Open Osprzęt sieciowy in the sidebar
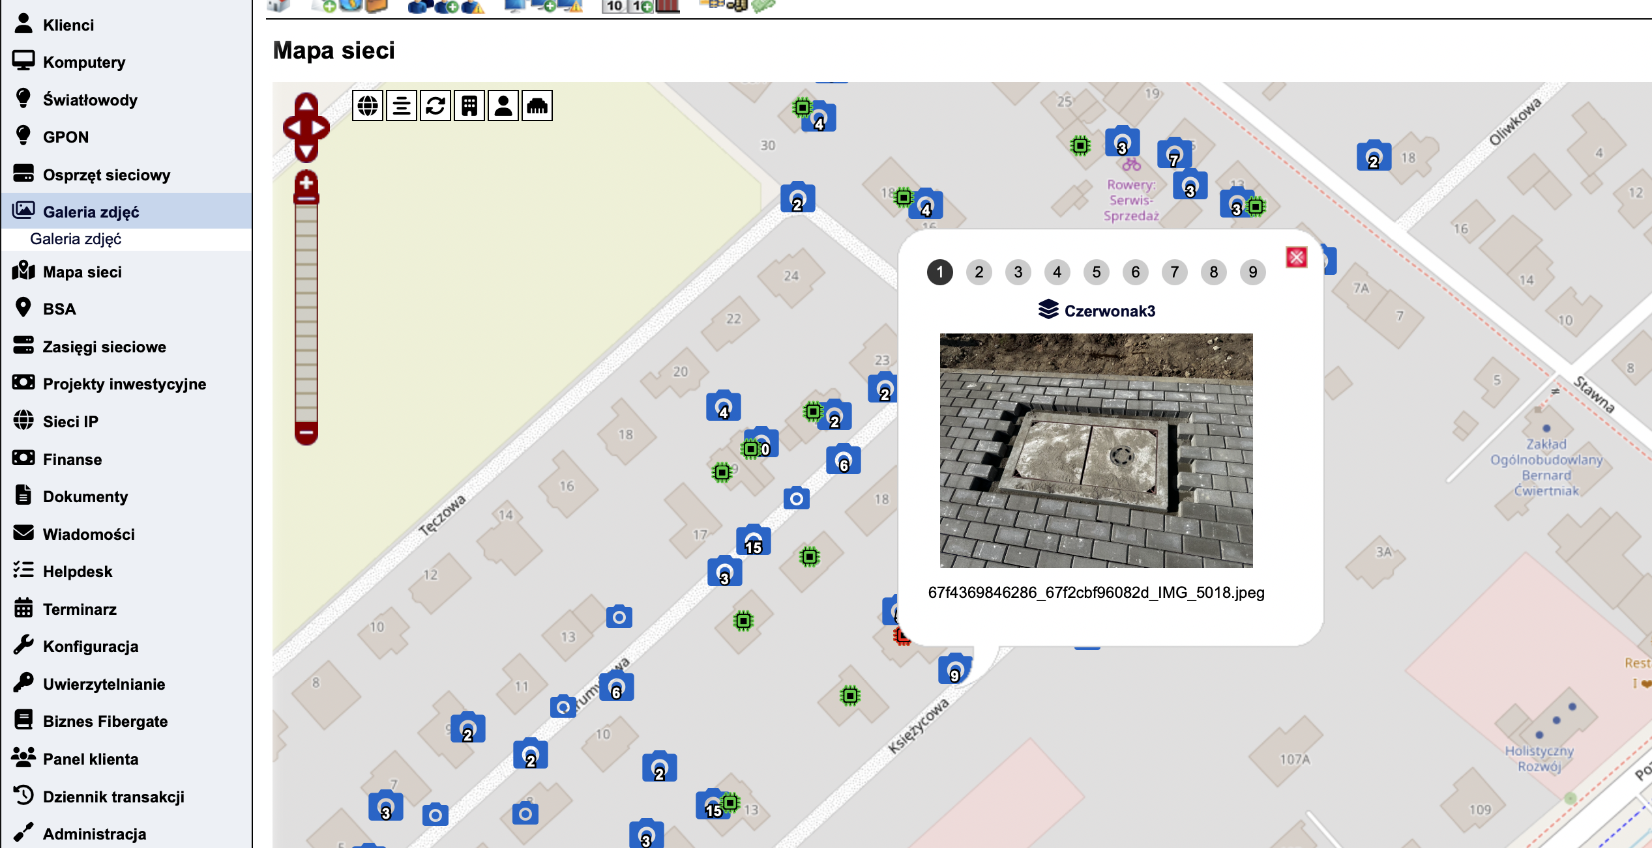Viewport: 1652px width, 848px height. pos(126,175)
